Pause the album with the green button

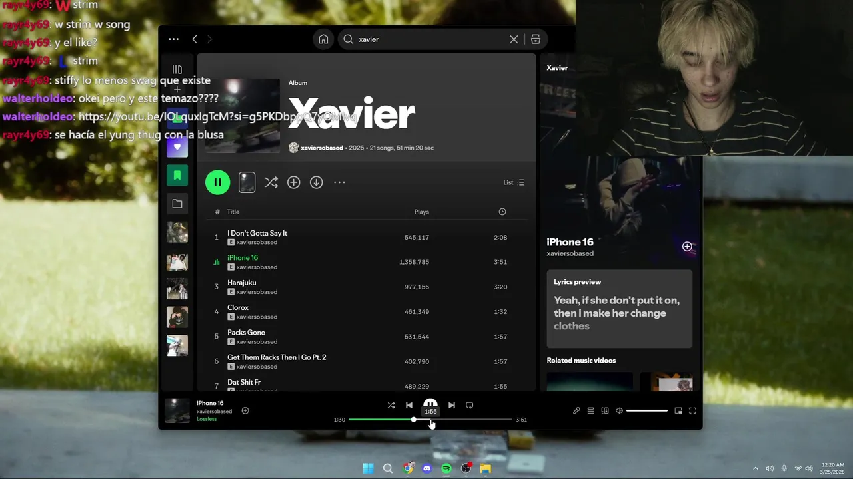[x=217, y=182]
